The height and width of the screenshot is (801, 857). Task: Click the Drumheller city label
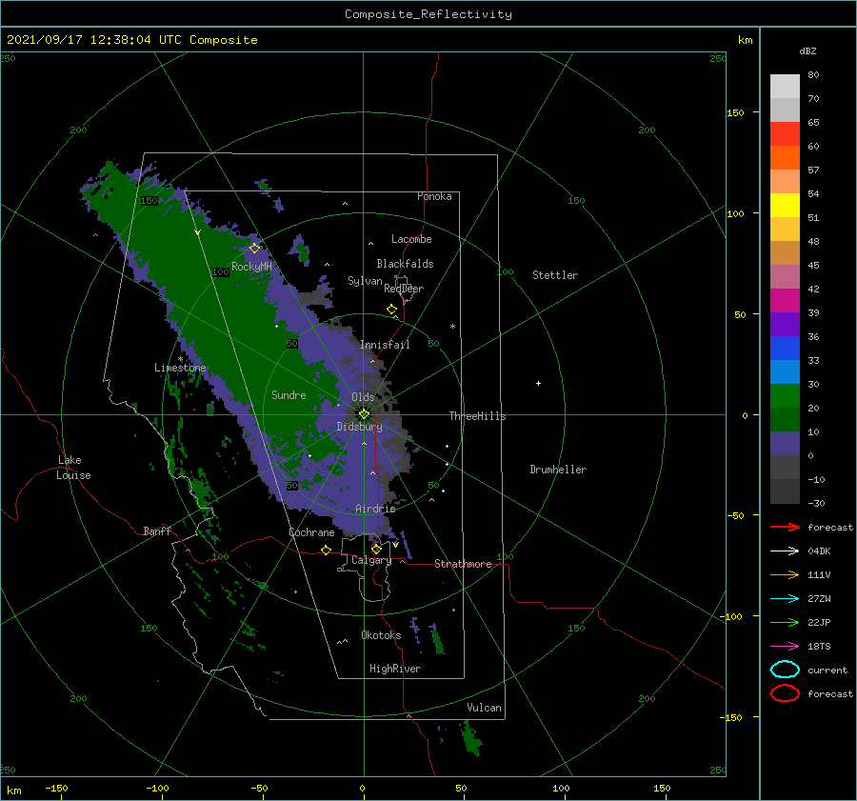pyautogui.click(x=558, y=470)
